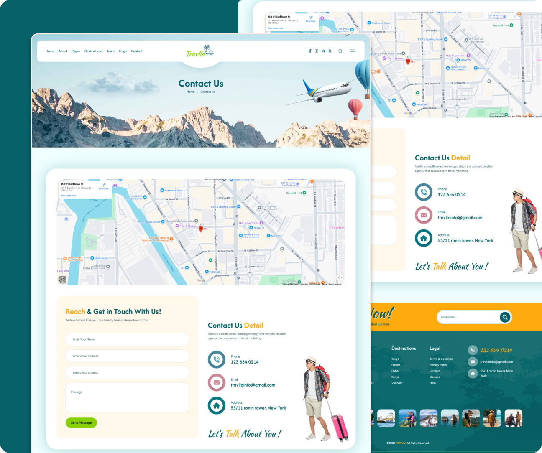Screen dimensions: 542x453
Task: Click the Travlla logo
Action: click(x=200, y=52)
